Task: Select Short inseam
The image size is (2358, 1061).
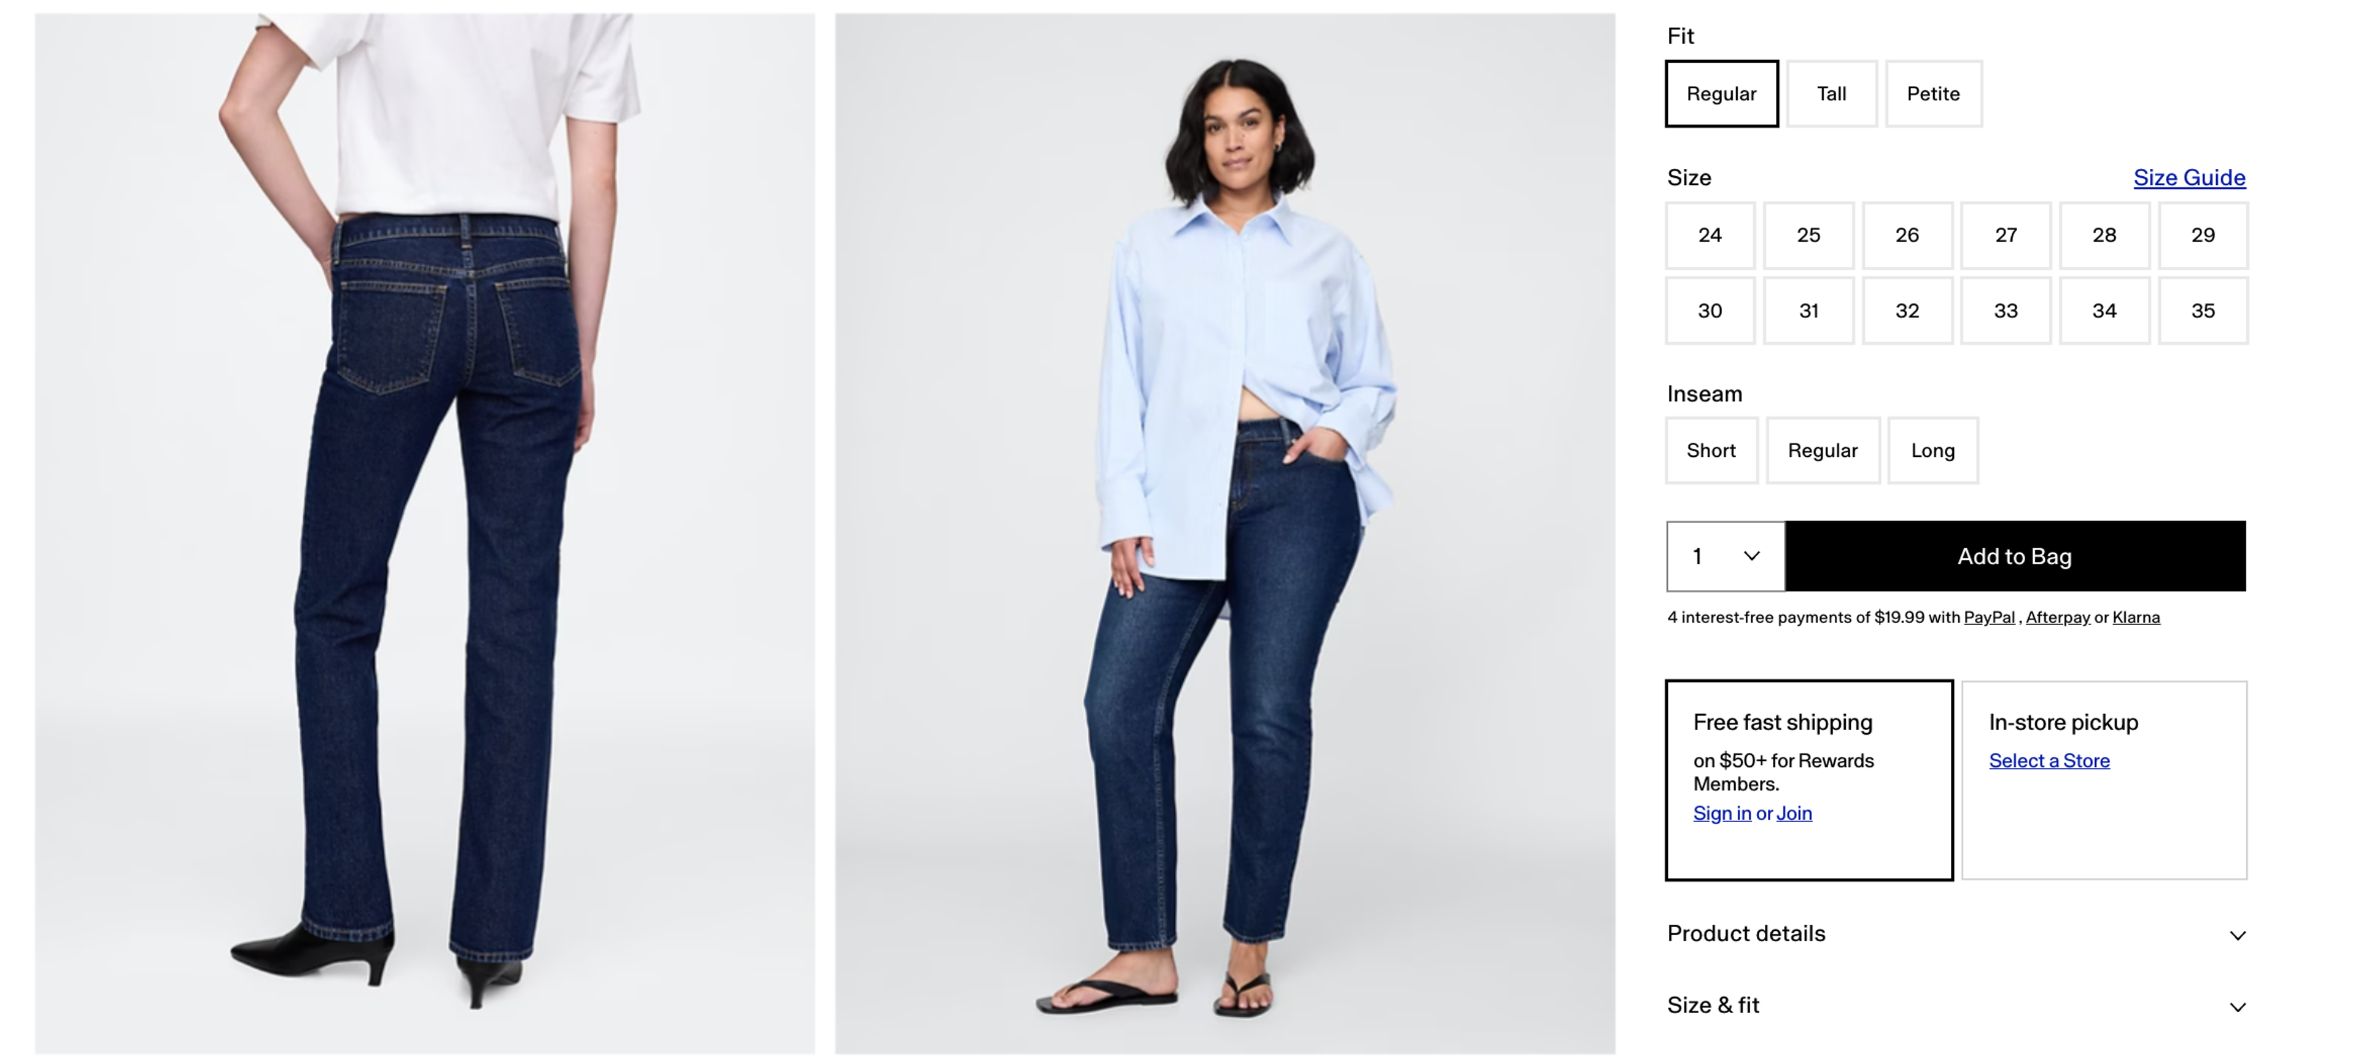Action: click(x=1711, y=451)
